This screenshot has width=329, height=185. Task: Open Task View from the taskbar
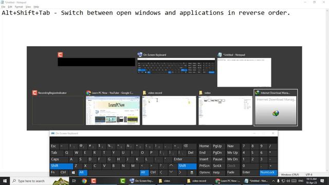74,181
